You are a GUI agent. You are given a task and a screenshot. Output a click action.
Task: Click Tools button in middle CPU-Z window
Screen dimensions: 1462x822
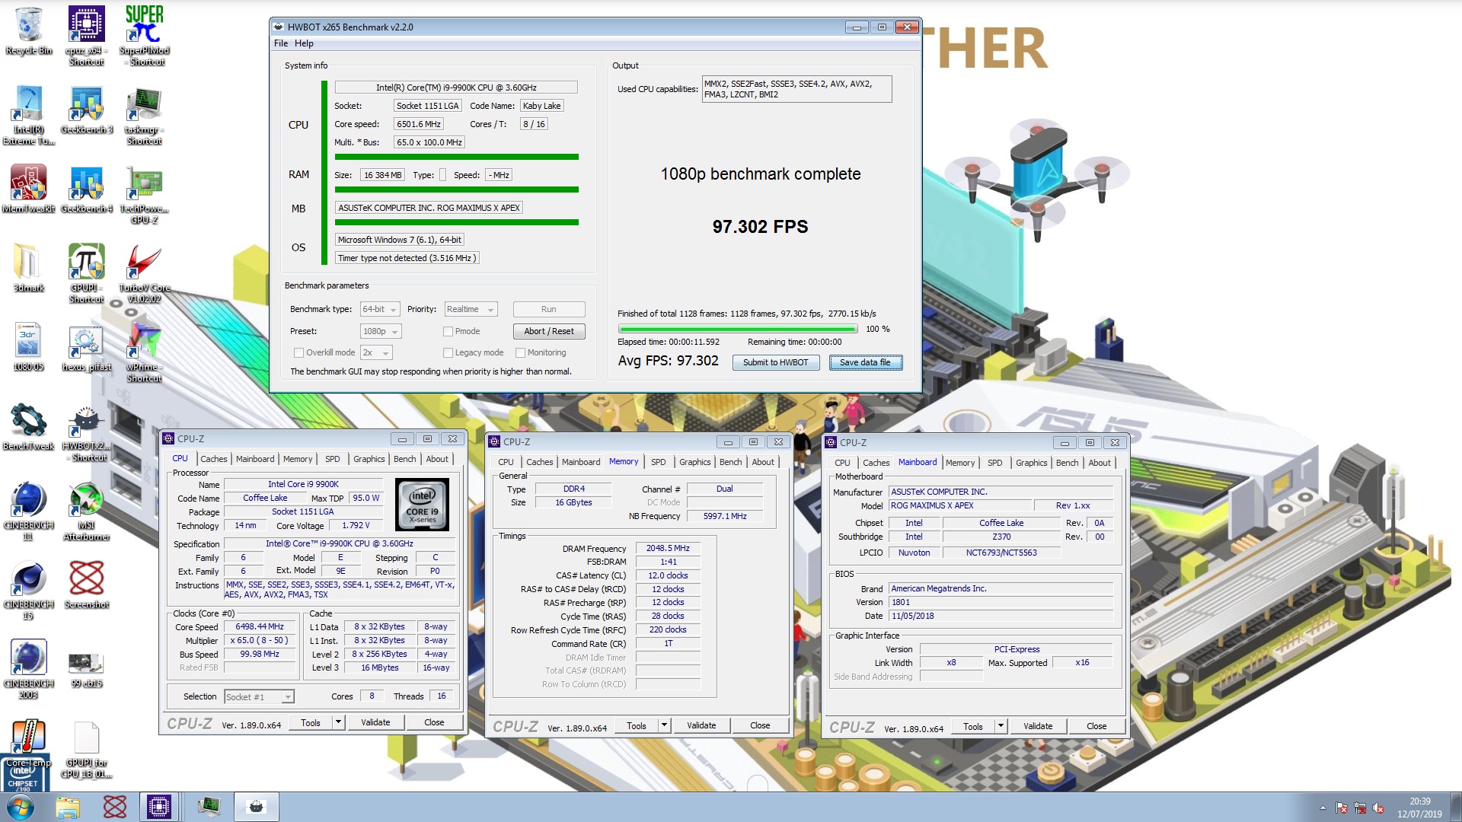tap(637, 725)
